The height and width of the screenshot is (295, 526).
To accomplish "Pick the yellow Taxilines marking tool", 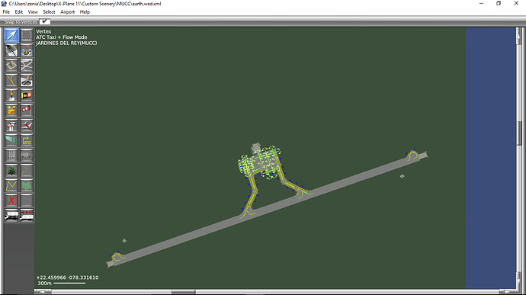I will pos(11,81).
